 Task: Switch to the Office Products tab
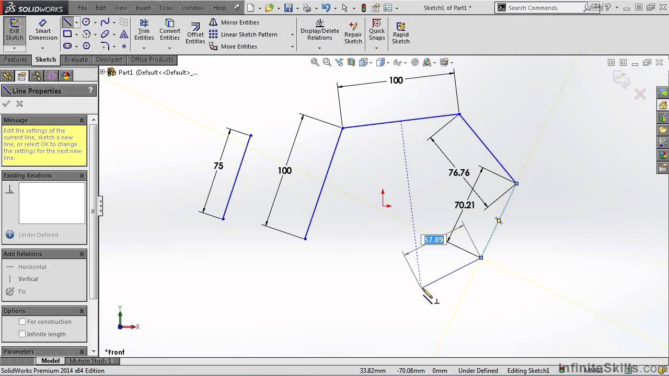[152, 60]
